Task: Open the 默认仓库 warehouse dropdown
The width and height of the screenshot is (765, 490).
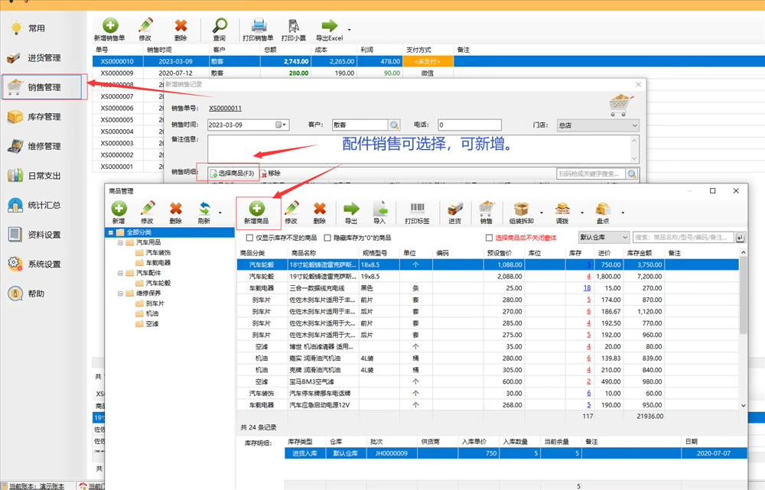Action: (604, 238)
